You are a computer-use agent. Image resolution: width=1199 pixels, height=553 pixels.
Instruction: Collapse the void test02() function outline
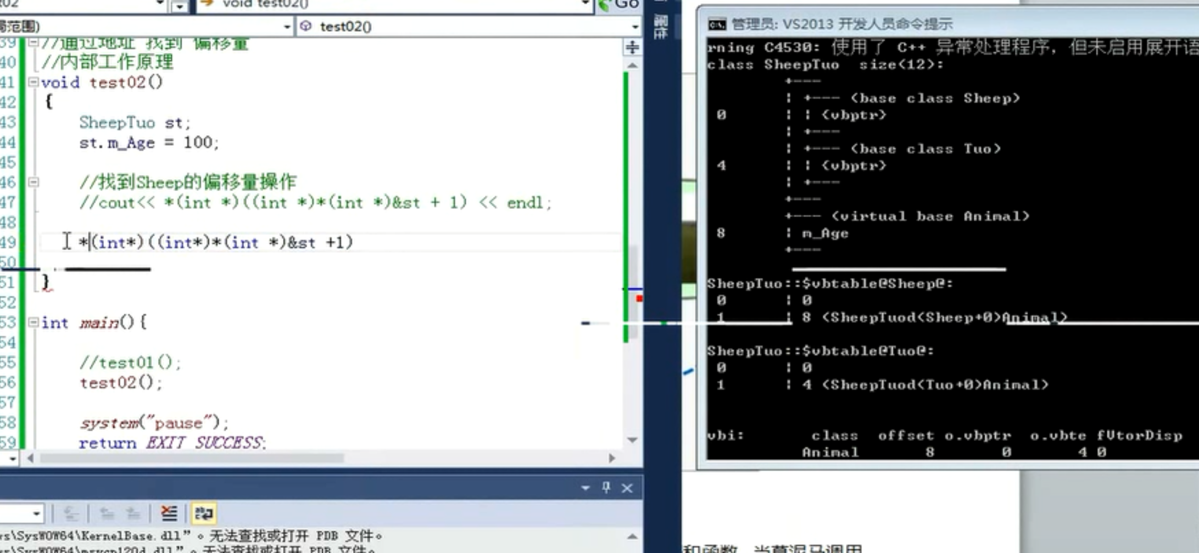point(34,82)
